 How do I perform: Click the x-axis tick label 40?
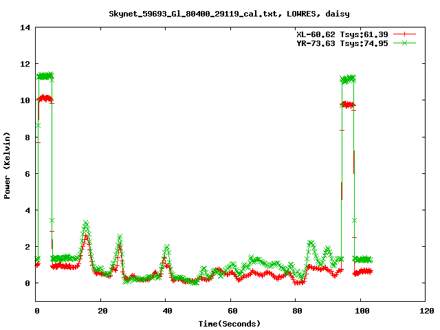(168, 311)
